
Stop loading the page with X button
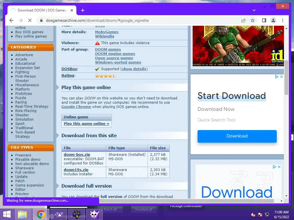click(30, 20)
